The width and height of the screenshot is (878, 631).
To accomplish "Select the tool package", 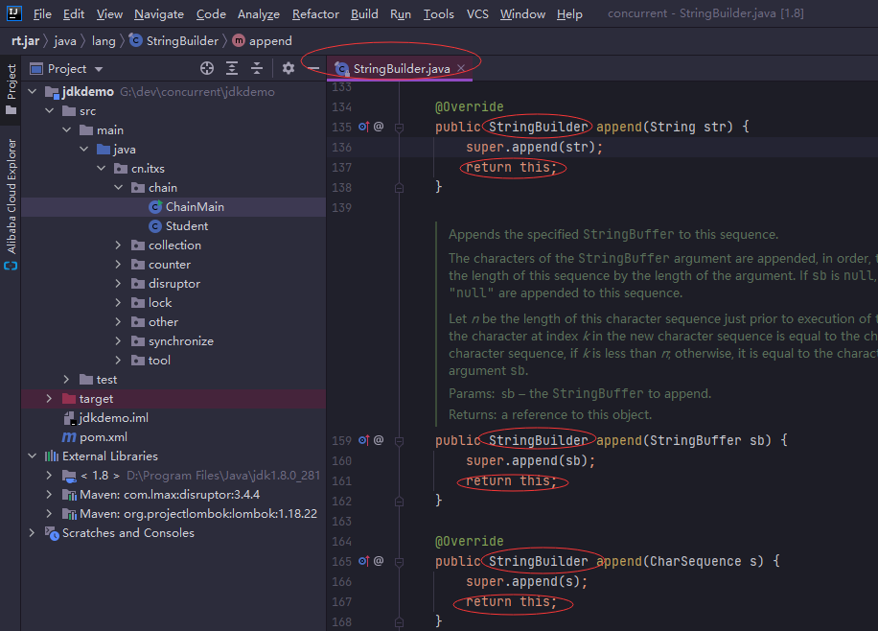I will (x=159, y=361).
